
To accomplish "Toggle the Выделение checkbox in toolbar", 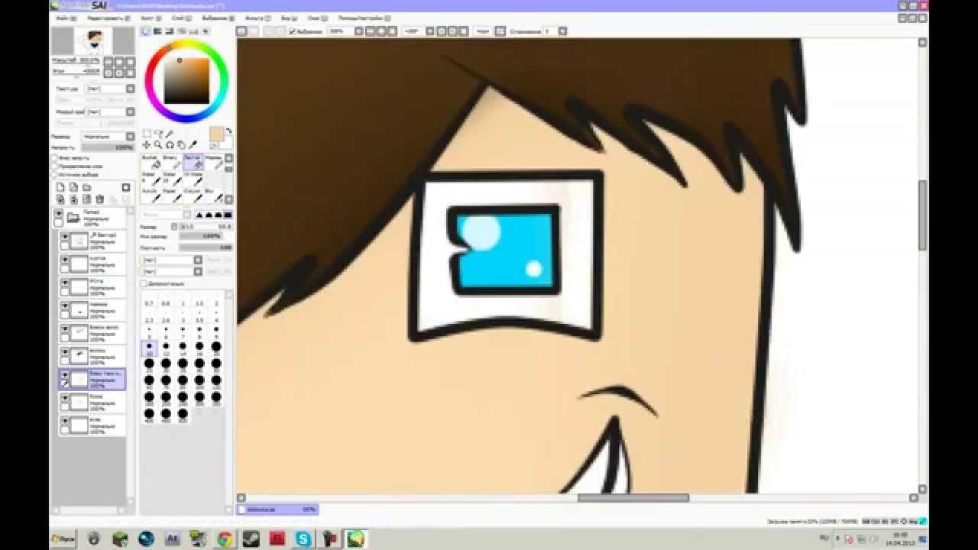I will coord(293,31).
